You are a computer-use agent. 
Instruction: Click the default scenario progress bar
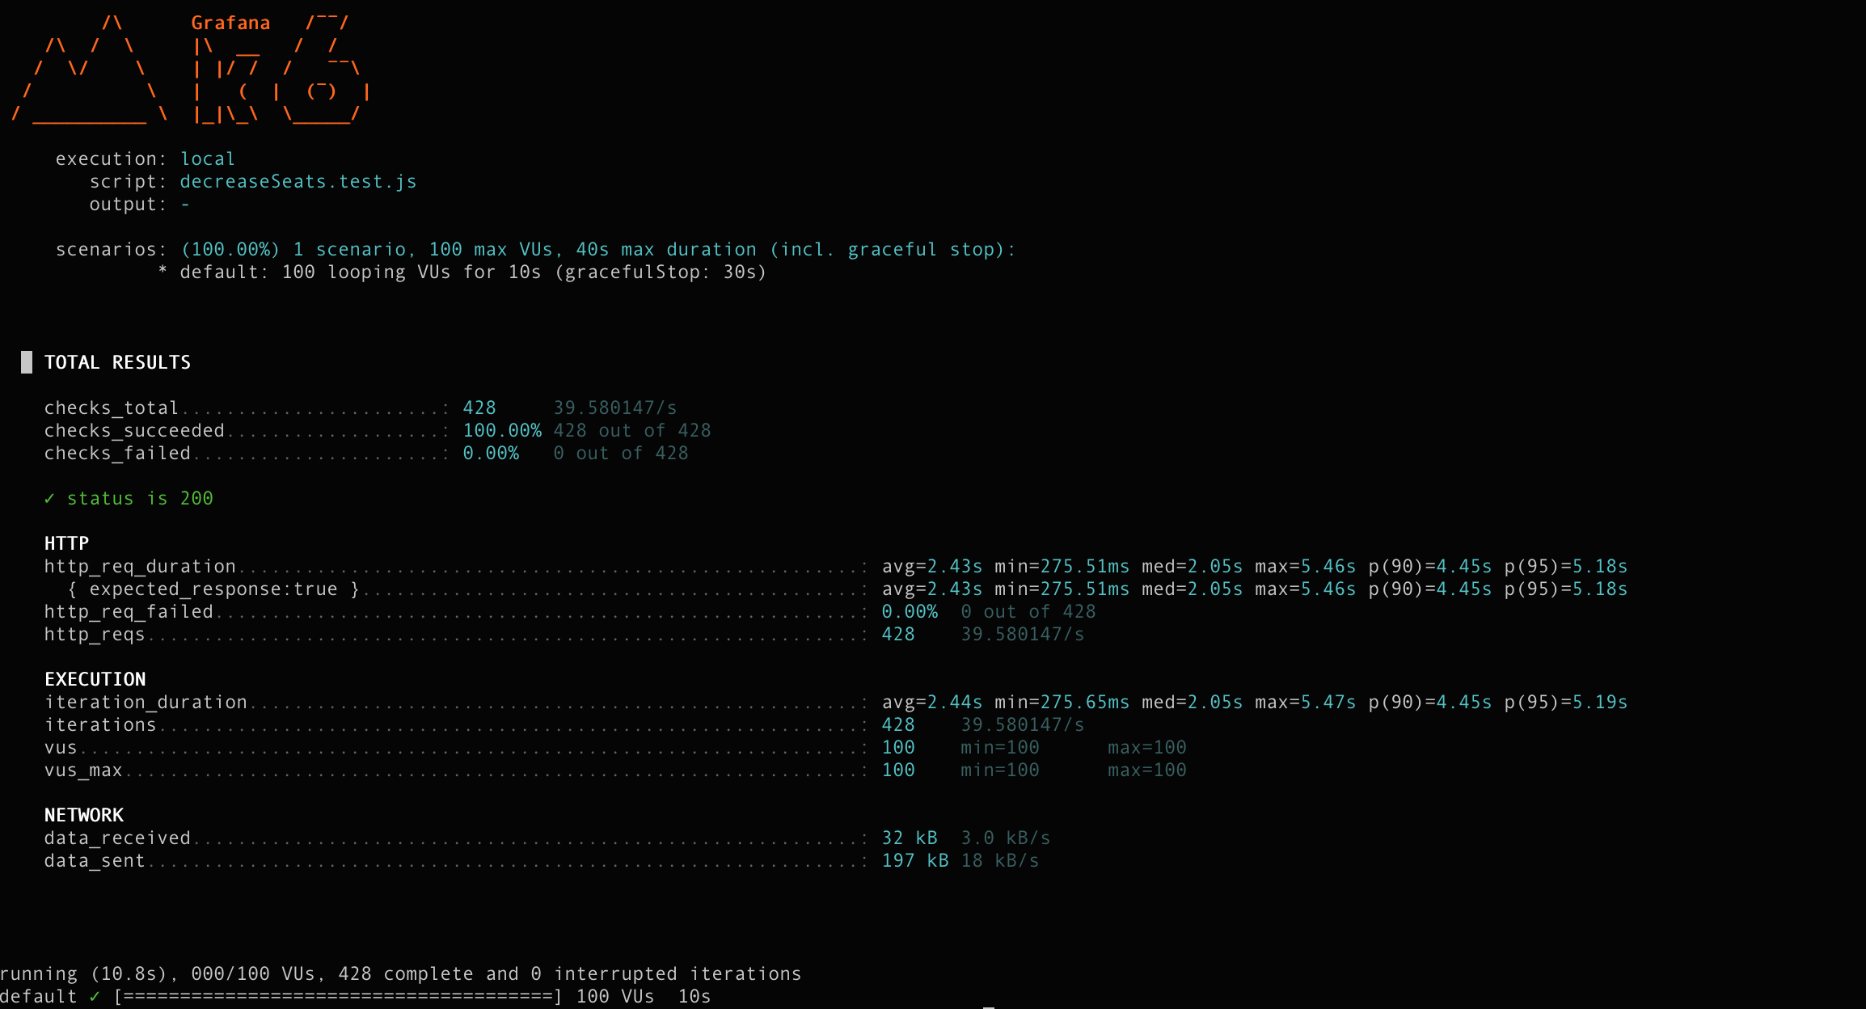(337, 997)
